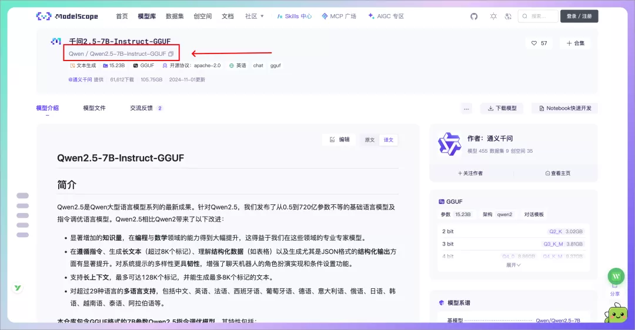635x330 pixels.
Task: Click the 2024-11-01更新 date text
Action: pyautogui.click(x=187, y=80)
